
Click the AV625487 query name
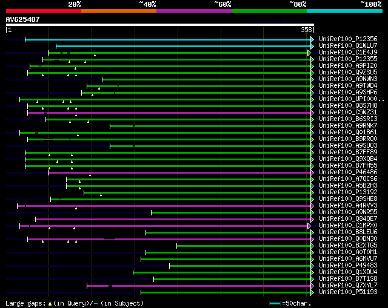[22, 19]
